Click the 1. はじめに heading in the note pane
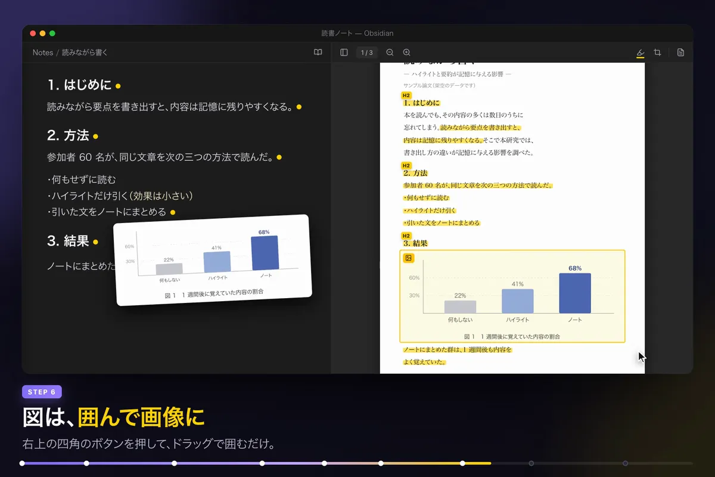 [79, 85]
